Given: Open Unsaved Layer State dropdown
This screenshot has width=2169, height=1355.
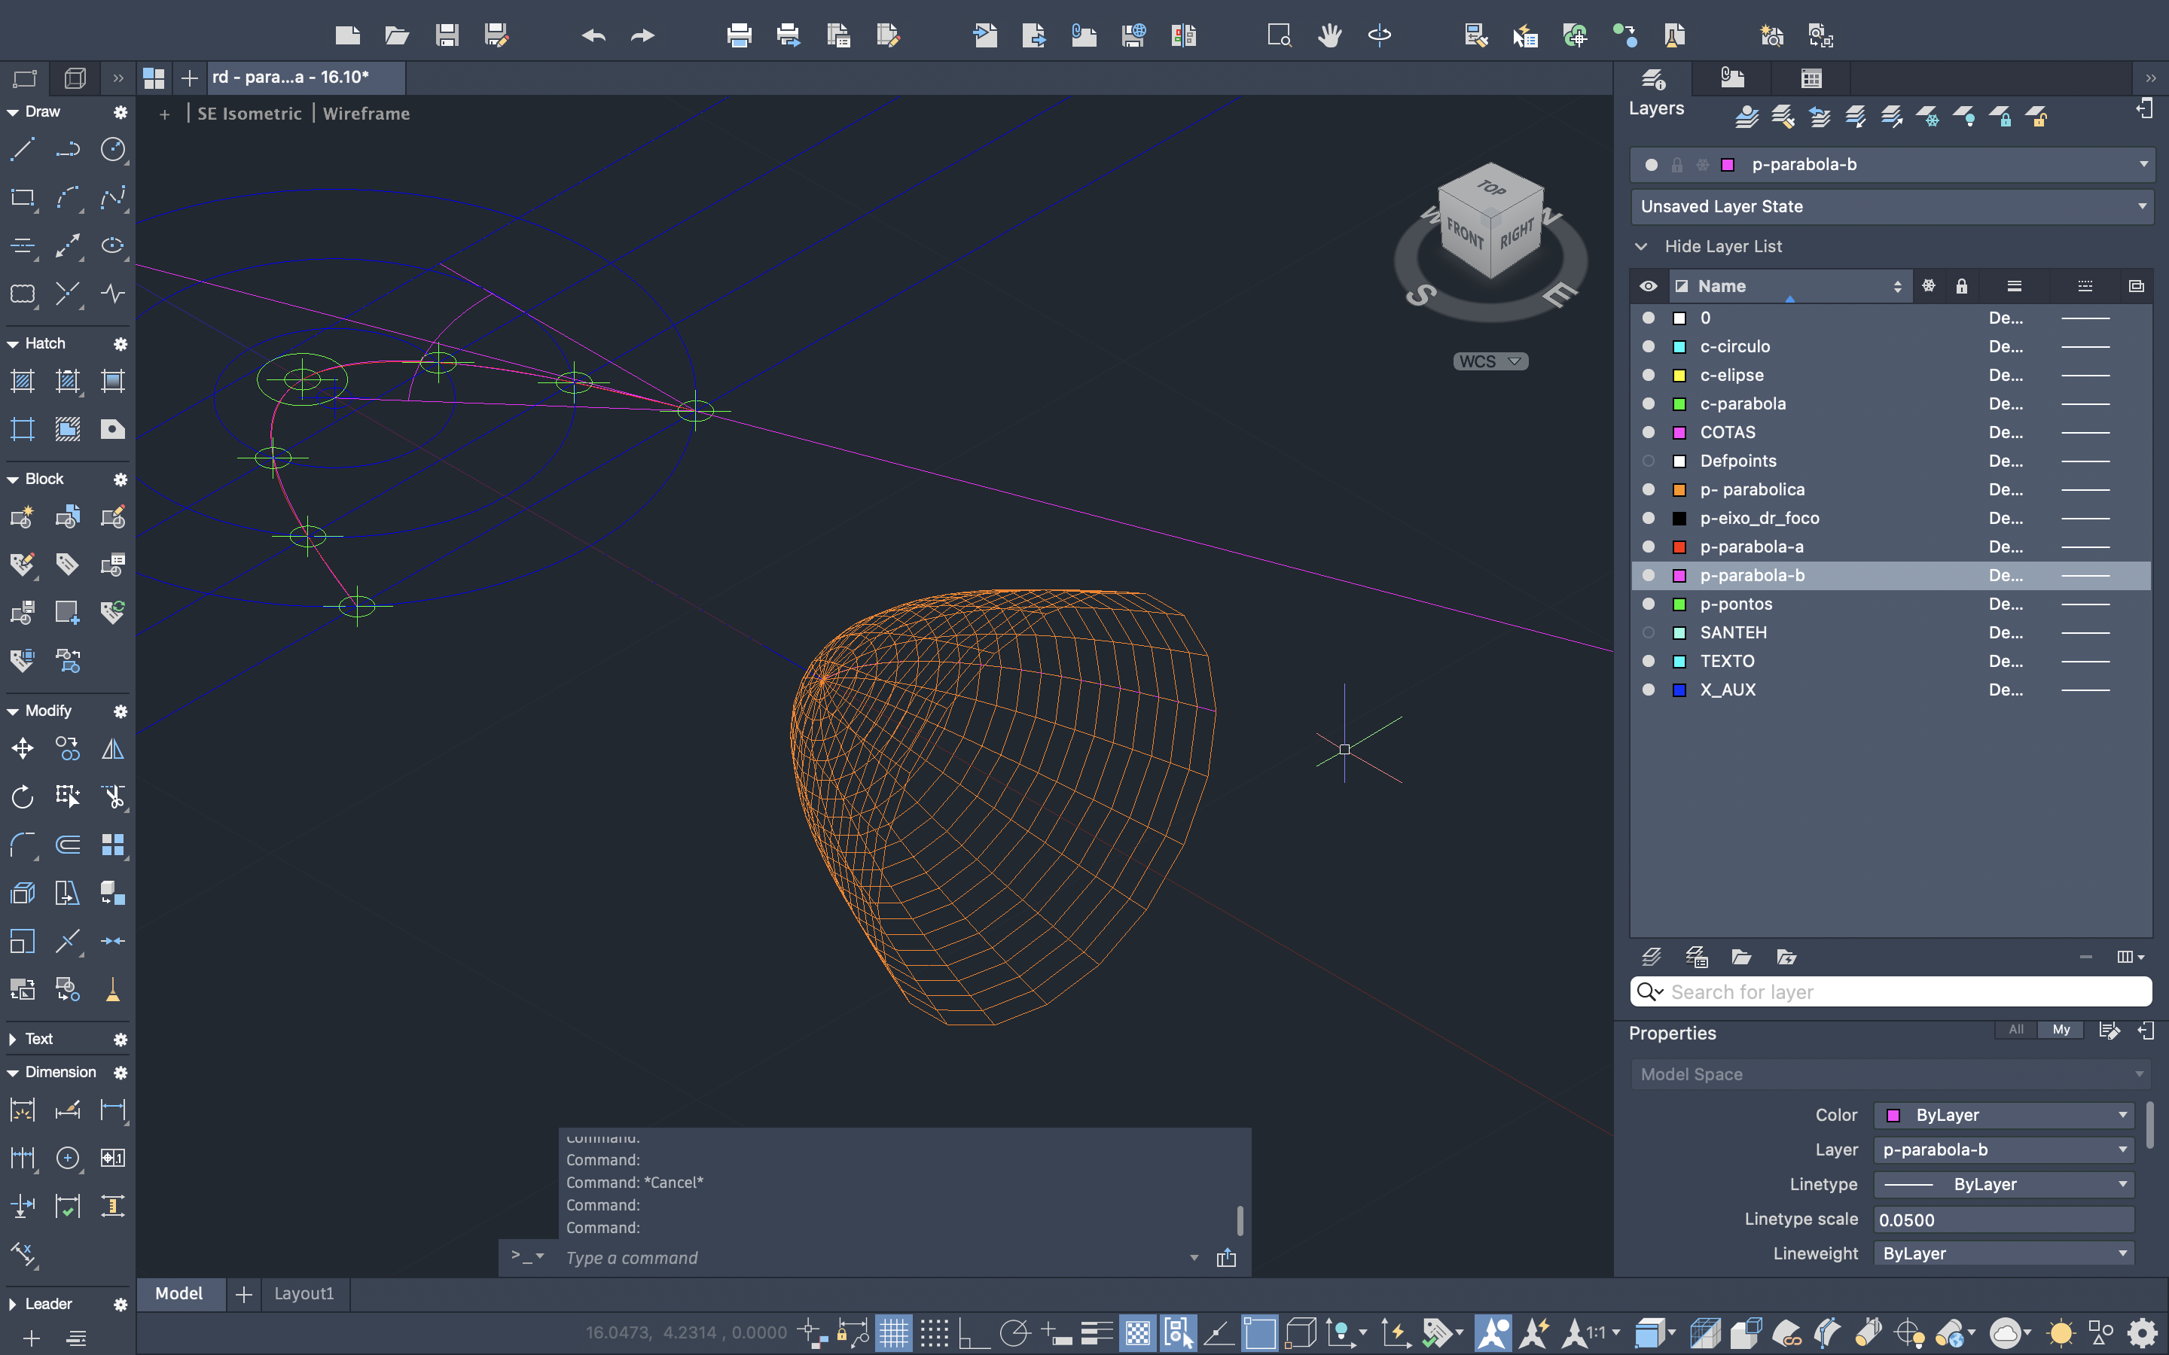Looking at the screenshot, I should tap(2143, 206).
